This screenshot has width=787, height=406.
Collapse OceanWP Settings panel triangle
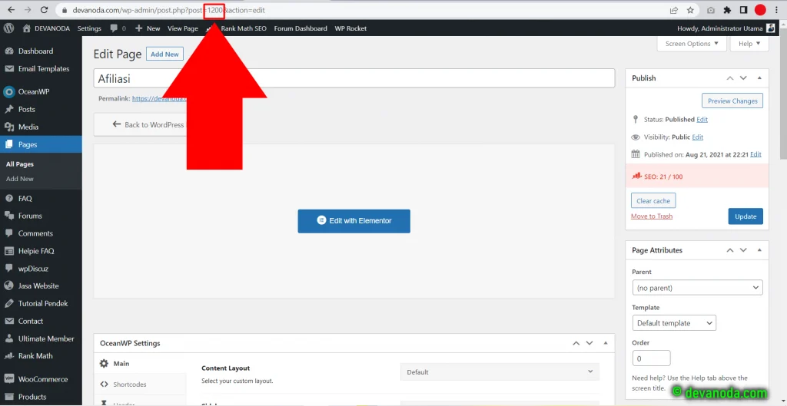[x=606, y=343]
